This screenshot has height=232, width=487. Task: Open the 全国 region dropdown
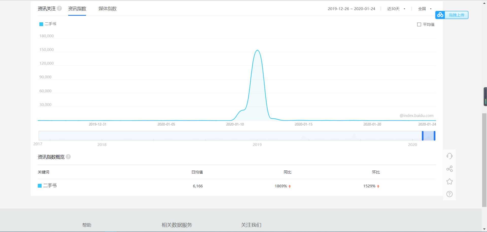[425, 9]
